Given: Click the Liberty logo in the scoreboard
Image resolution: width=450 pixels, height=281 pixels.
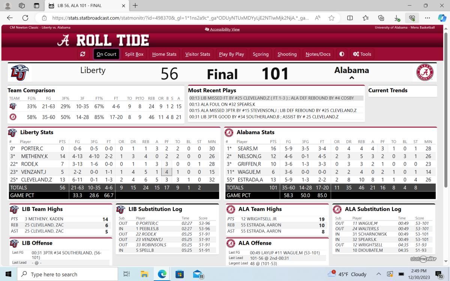Looking at the screenshot, I should coord(19,72).
